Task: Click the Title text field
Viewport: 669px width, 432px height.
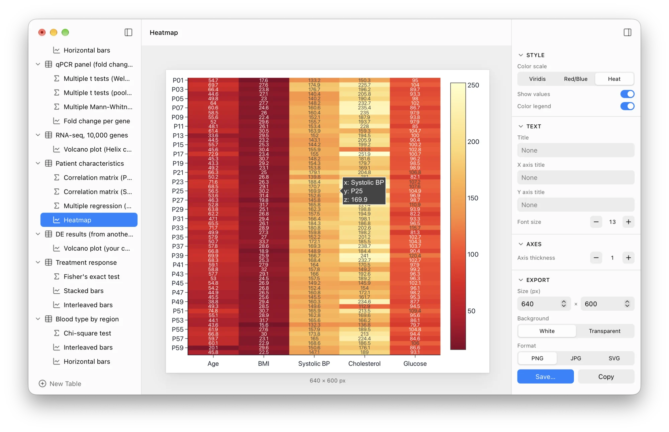Action: [x=576, y=150]
